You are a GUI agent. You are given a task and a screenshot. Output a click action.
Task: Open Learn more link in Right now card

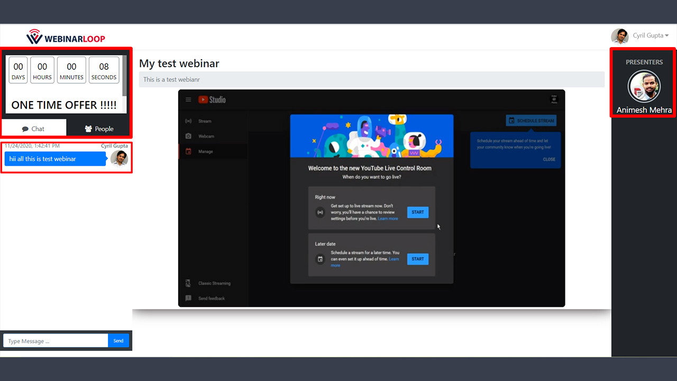point(388,219)
